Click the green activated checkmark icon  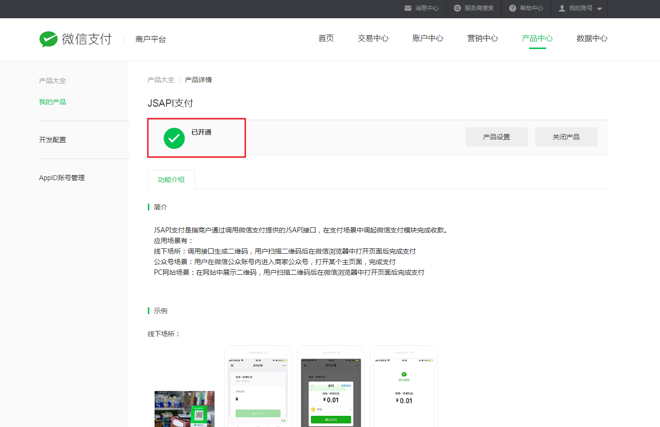click(174, 138)
